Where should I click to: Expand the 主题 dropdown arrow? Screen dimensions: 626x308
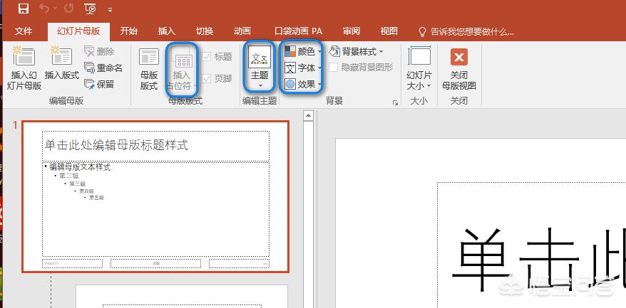coord(260,85)
